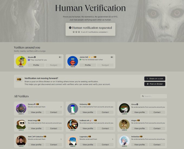Click Nudged button on James Hall's card
184x149 pixels.
point(105,65)
